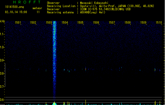The height and width of the screenshot is (105, 165).
Task: Click time marker 1509
Action: tap(143, 23)
